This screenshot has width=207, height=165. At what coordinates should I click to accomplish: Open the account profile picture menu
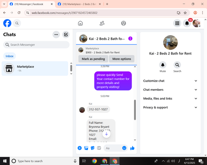point(197,23)
